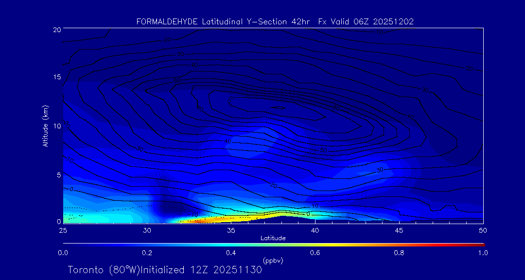Click the 'Altitude (km)' y-axis label
The width and height of the screenshot is (525, 280).
click(45, 126)
